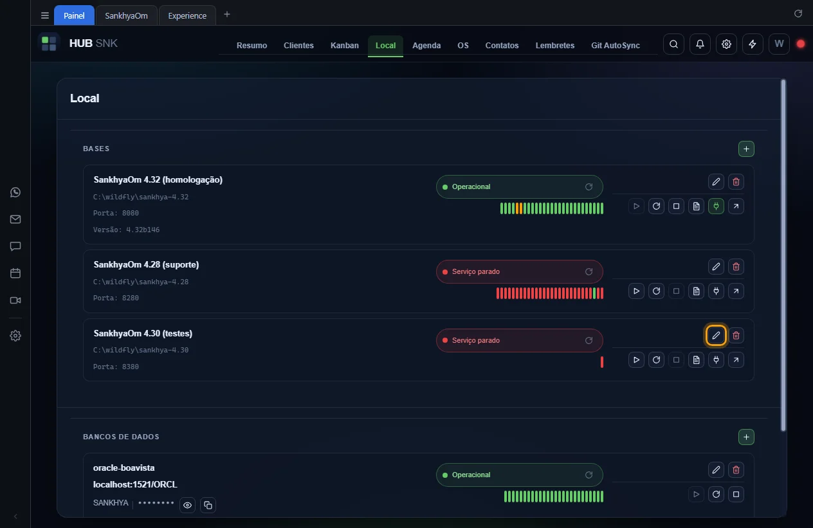Viewport: 813px width, 528px height.
Task: Go to the Git AutoSync tab
Action: 616,46
